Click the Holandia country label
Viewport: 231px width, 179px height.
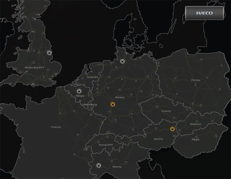pyautogui.click(x=92, y=77)
